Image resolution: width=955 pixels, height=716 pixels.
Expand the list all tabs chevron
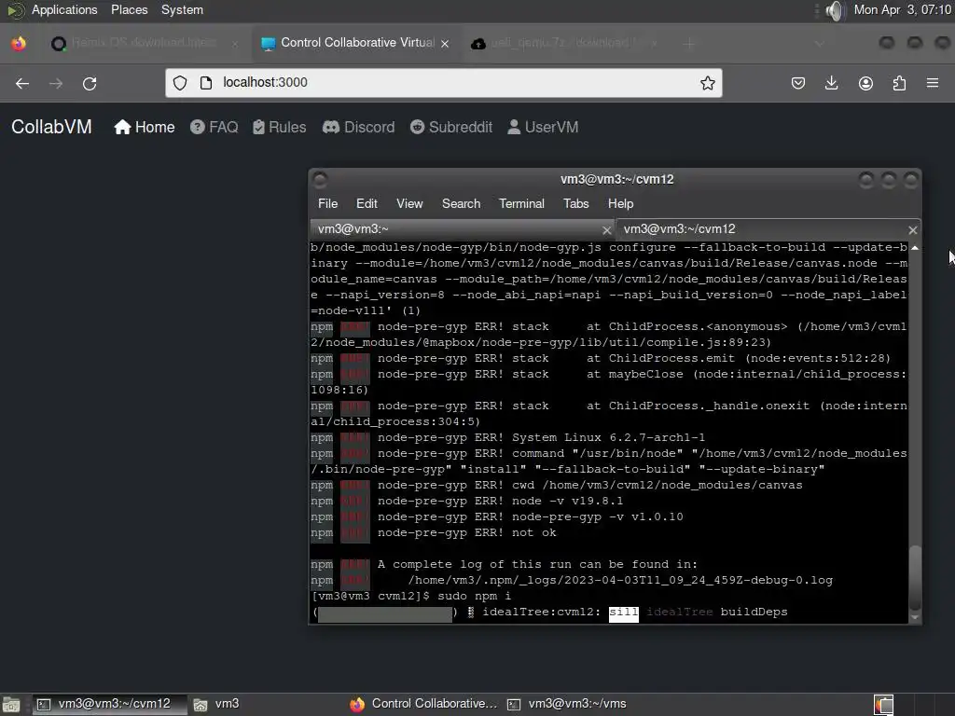point(819,43)
